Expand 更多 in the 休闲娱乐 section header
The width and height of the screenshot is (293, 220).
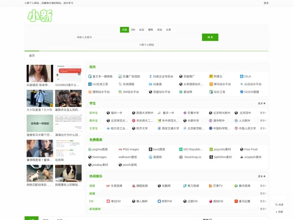click(x=262, y=176)
